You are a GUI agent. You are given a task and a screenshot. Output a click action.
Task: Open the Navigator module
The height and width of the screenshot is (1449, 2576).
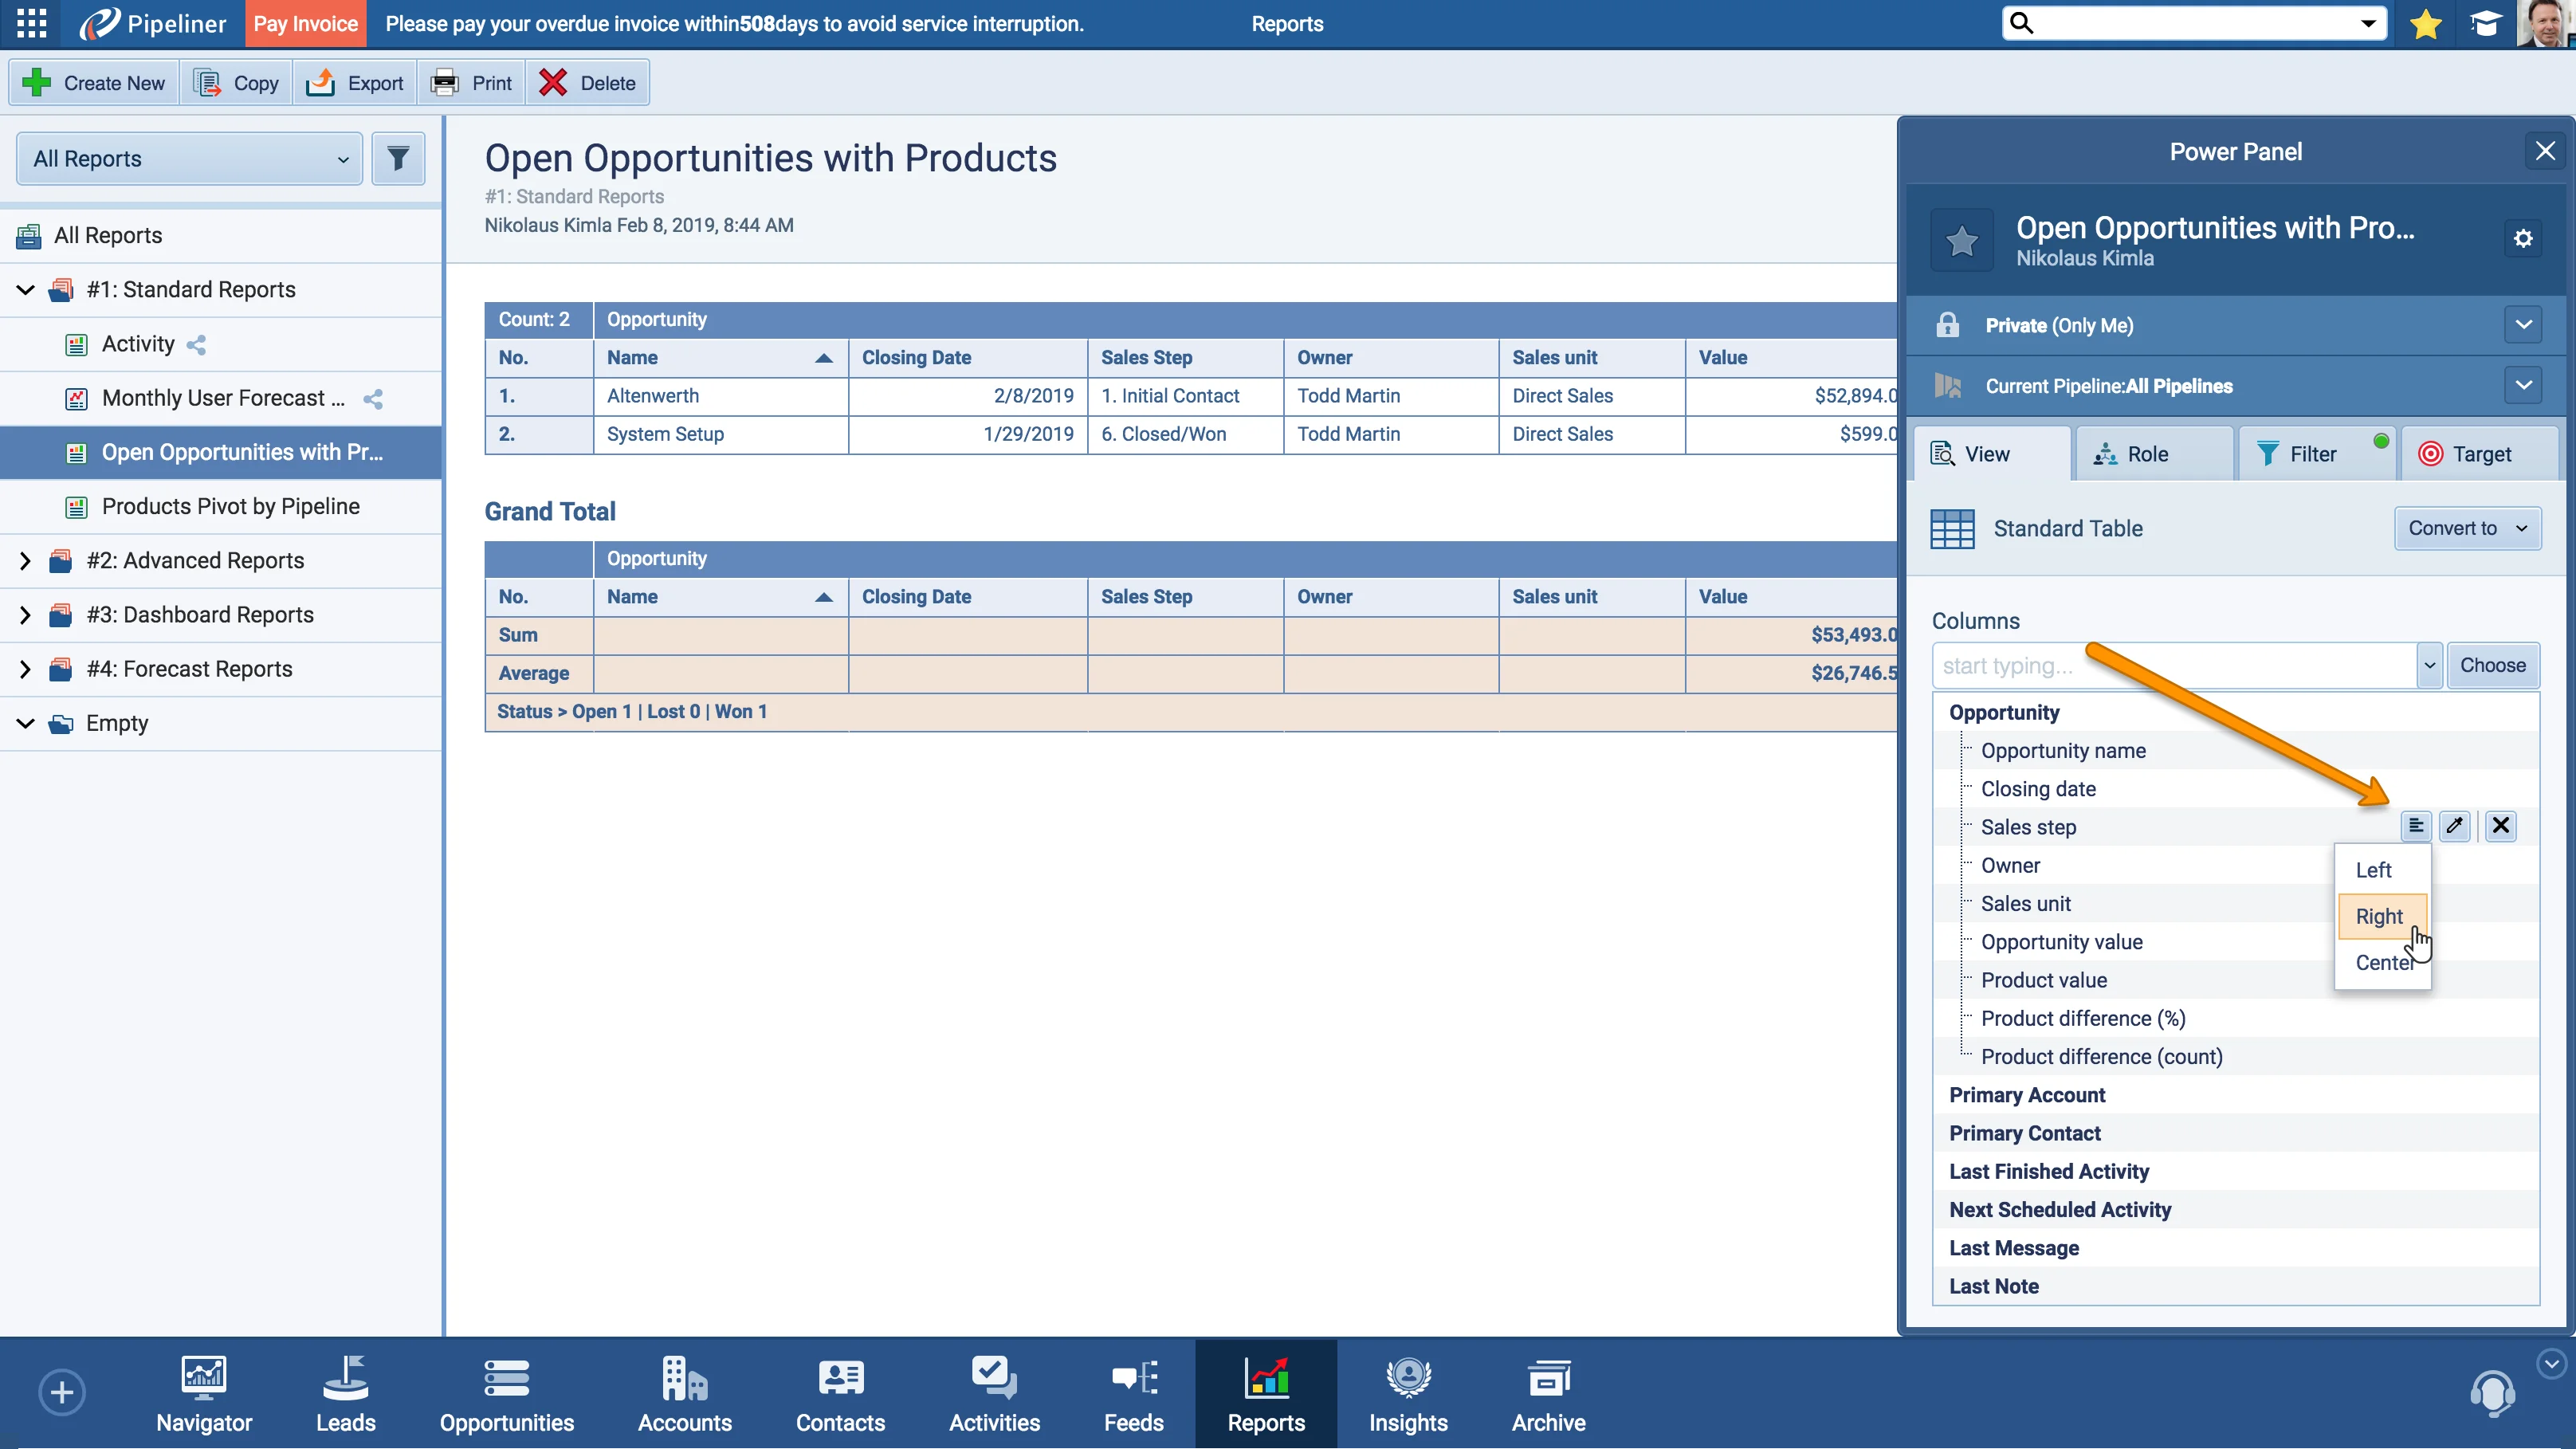tap(204, 1394)
